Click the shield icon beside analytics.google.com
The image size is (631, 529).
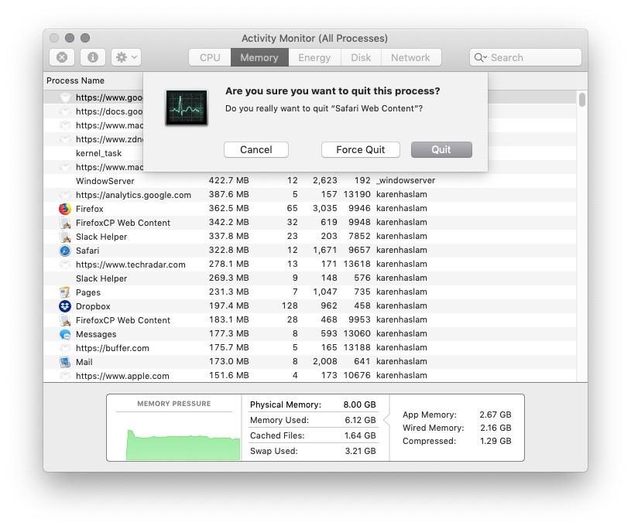[65, 195]
